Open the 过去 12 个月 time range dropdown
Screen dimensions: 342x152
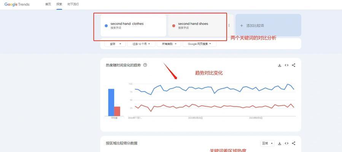pyautogui.click(x=142, y=44)
